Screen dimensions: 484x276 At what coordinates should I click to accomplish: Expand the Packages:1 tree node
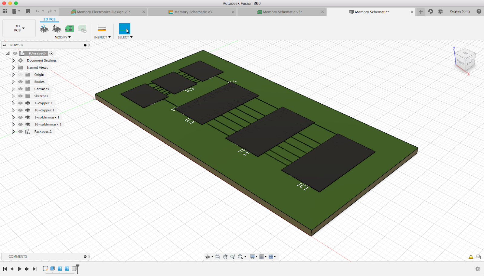[x=13, y=132]
